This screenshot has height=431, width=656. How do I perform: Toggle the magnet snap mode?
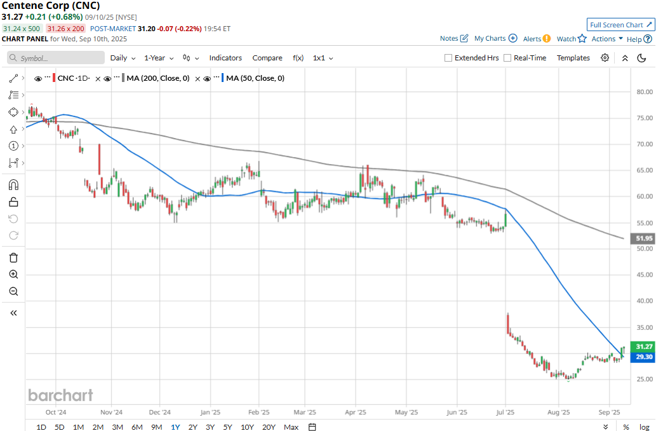[13, 185]
